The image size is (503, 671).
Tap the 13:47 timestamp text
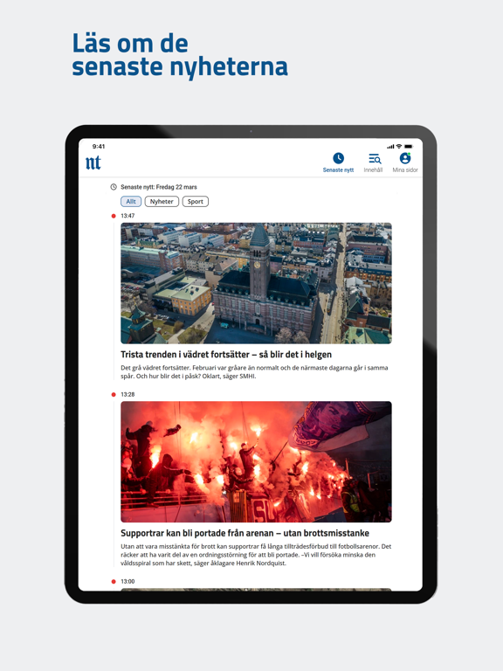(x=127, y=216)
